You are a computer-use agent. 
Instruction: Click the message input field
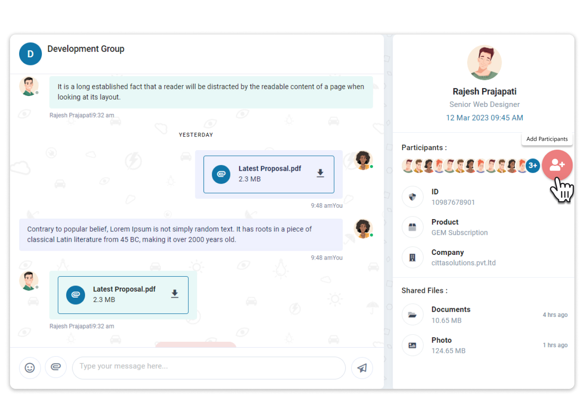pos(208,367)
